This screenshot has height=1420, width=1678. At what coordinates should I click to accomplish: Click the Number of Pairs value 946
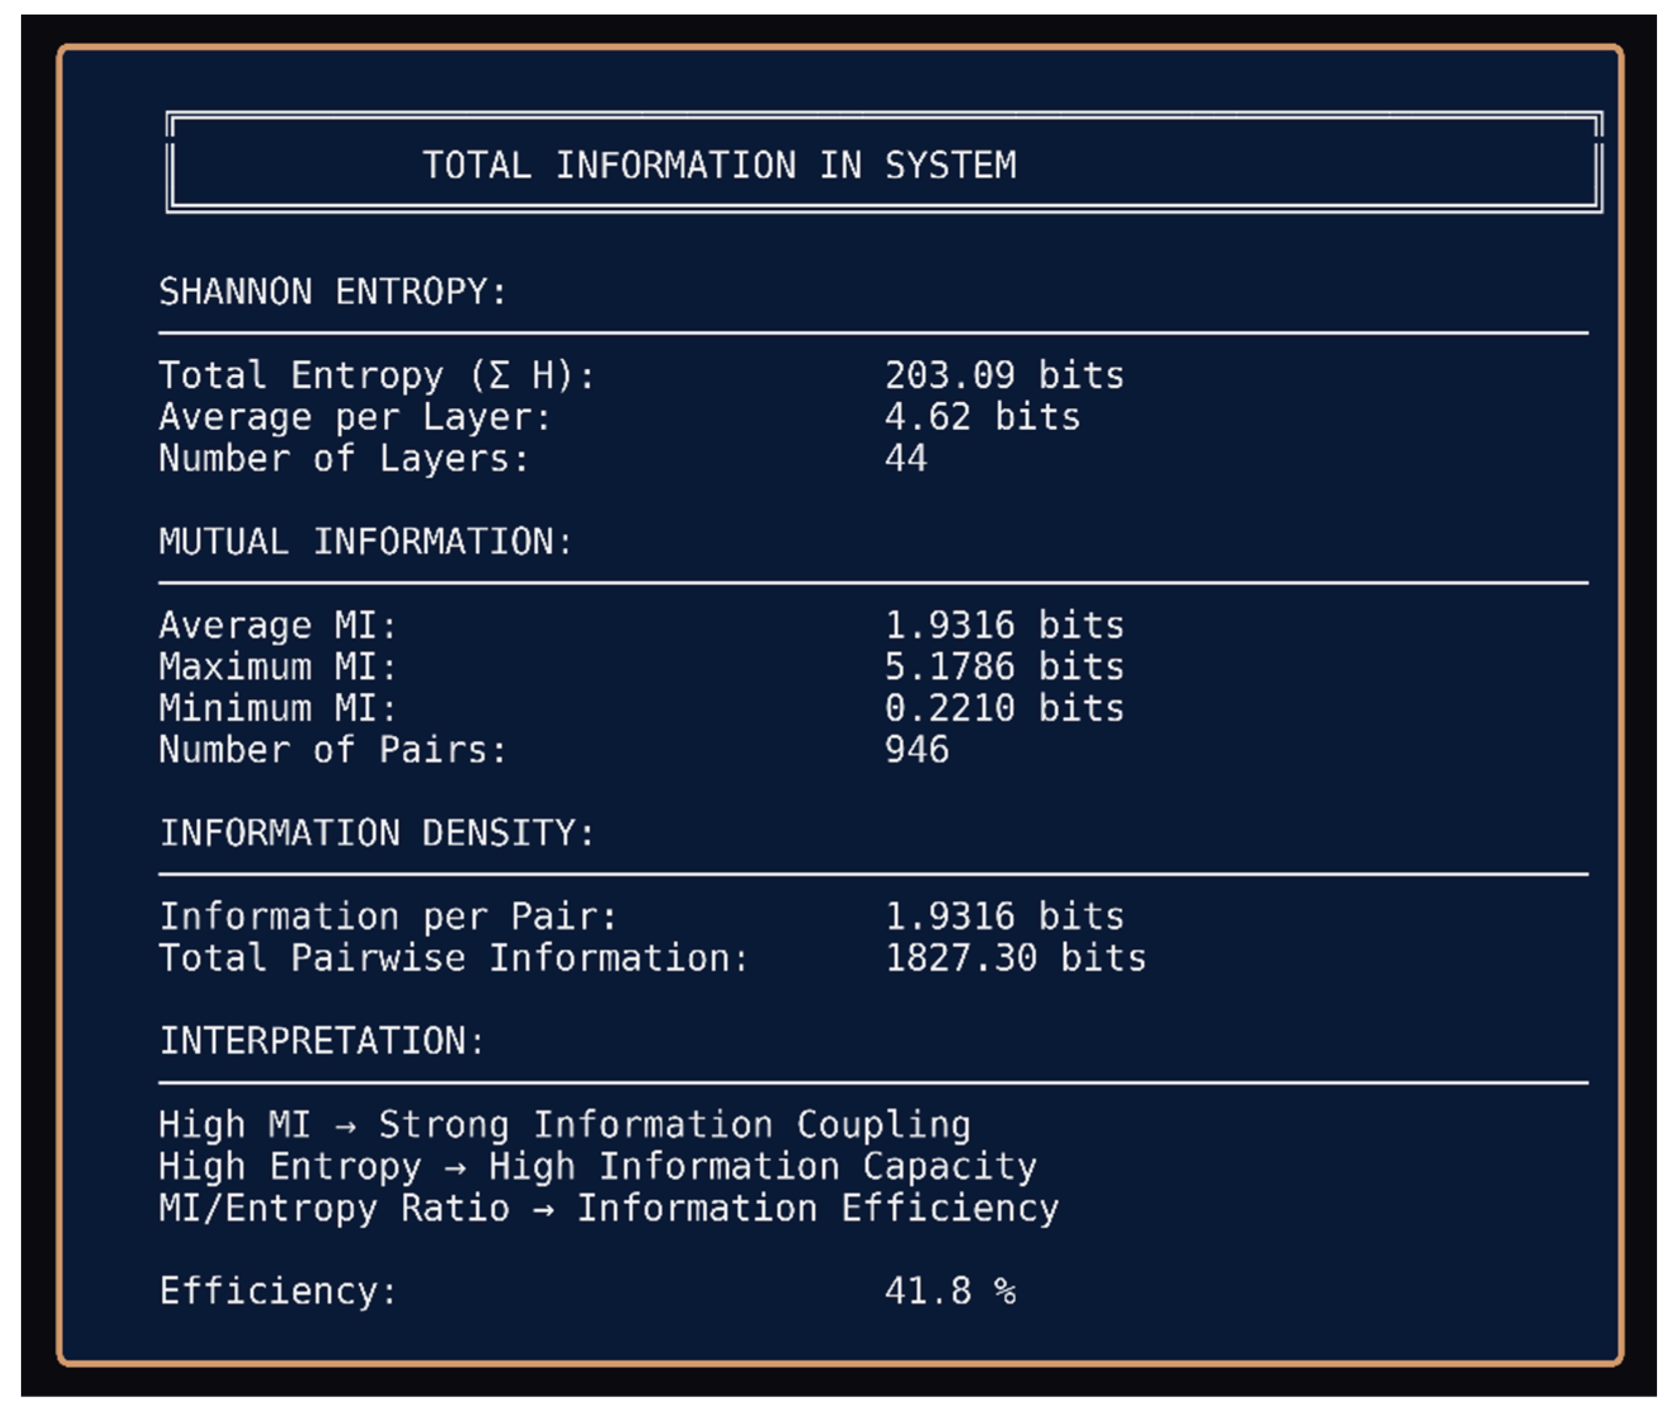917,749
